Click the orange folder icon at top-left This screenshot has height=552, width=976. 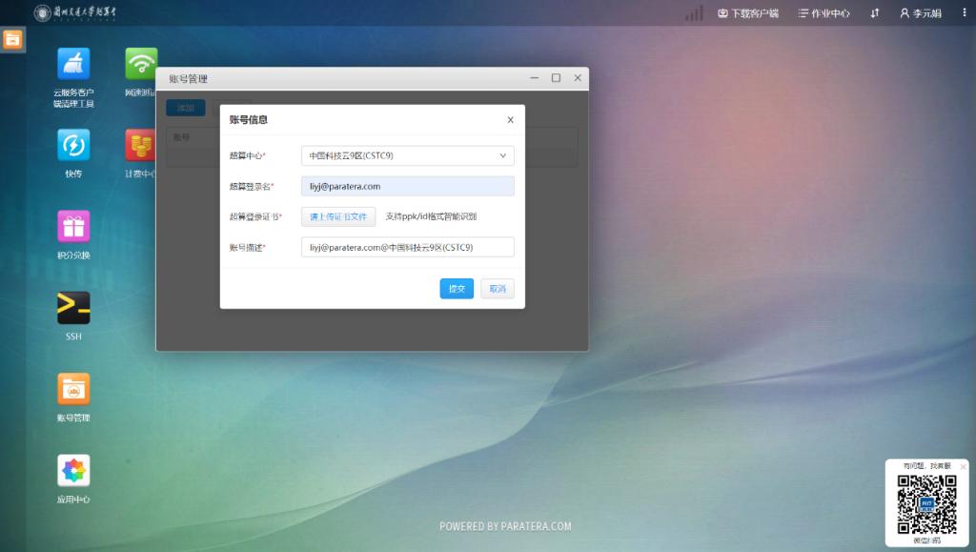point(12,39)
